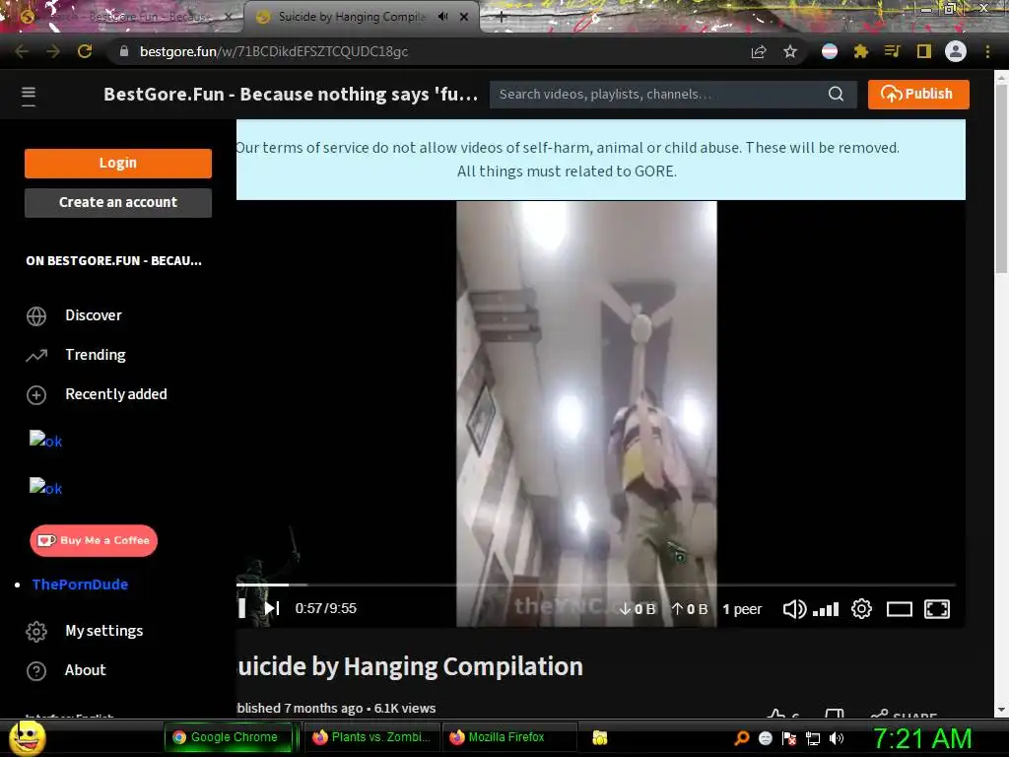Open a new browser tab
Viewport: 1009px width, 757px height.
[502, 18]
